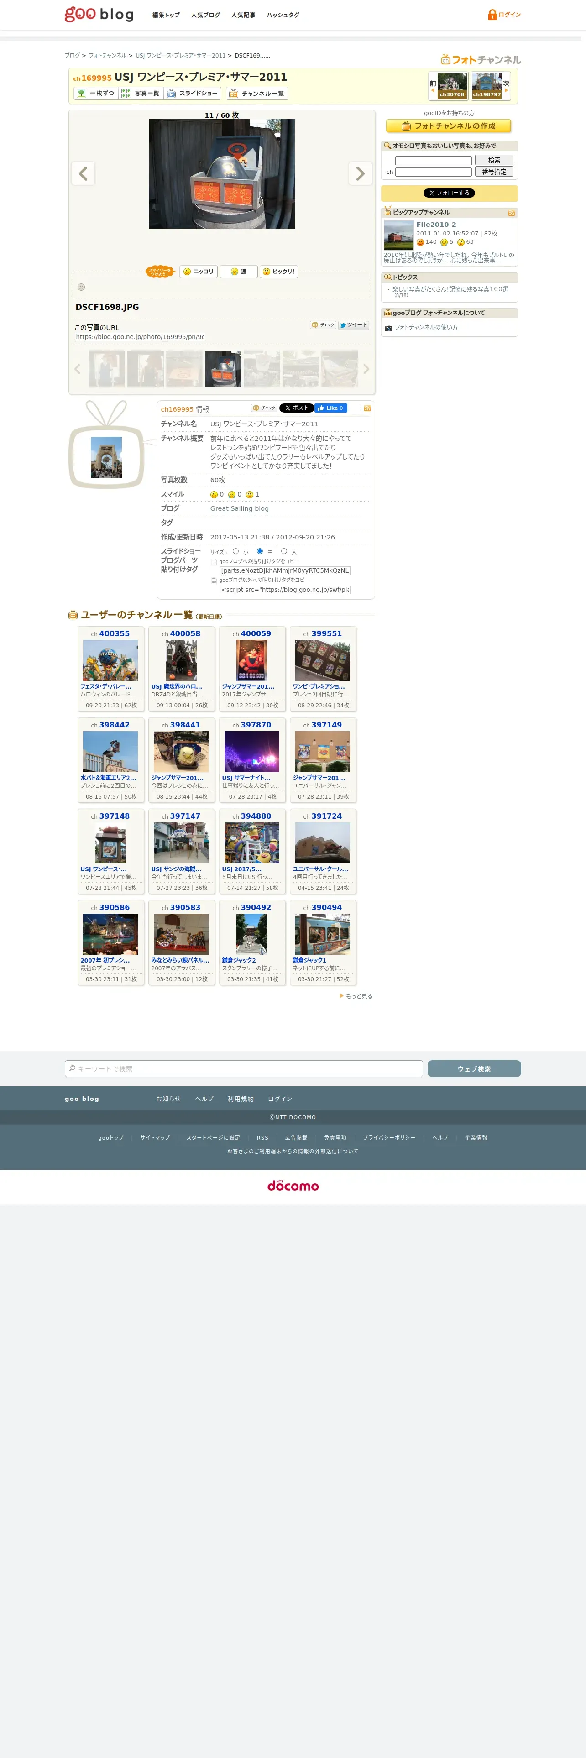Open the footer プライバシーポリシー link
This screenshot has height=1758, width=586.
[389, 1138]
